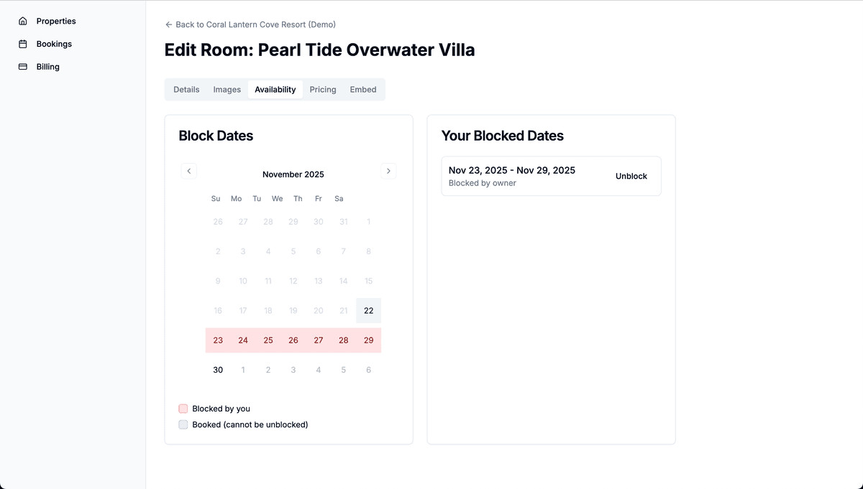Click the Properties home icon

(x=23, y=22)
